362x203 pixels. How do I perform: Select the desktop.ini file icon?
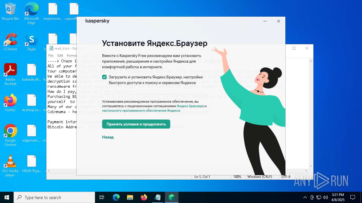pos(31,103)
